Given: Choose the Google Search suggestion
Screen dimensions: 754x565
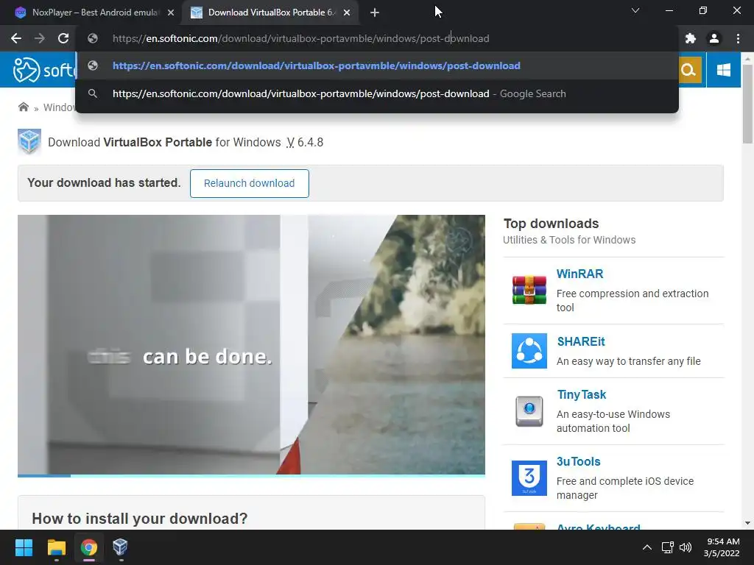Looking at the screenshot, I should [x=377, y=93].
